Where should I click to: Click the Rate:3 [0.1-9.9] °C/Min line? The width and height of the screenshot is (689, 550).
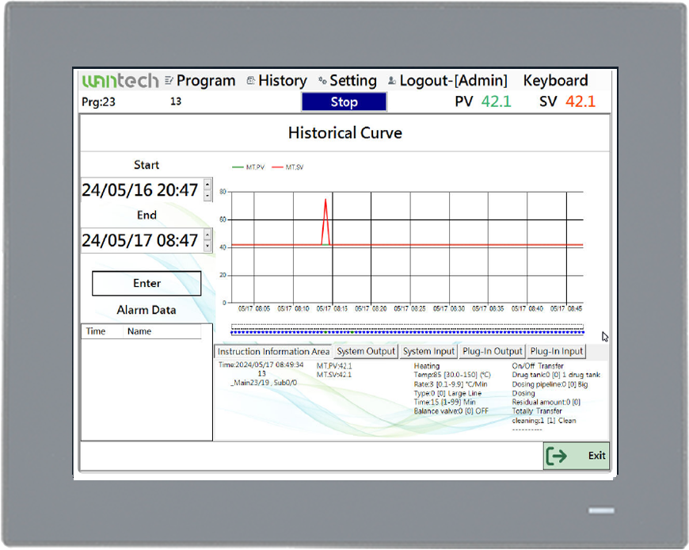point(451,384)
